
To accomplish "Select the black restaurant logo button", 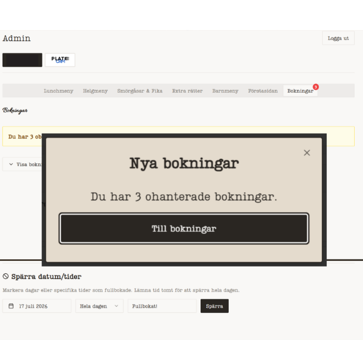I will (22, 60).
